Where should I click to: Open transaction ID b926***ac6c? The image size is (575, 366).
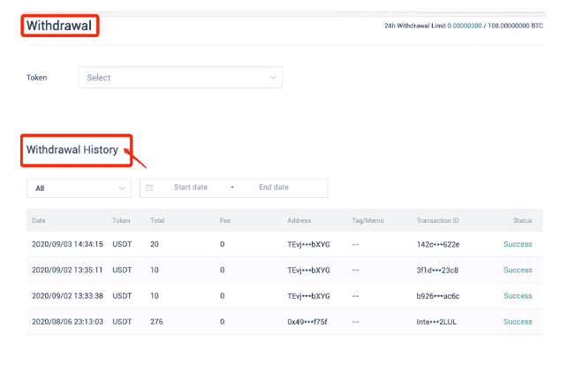click(x=438, y=296)
